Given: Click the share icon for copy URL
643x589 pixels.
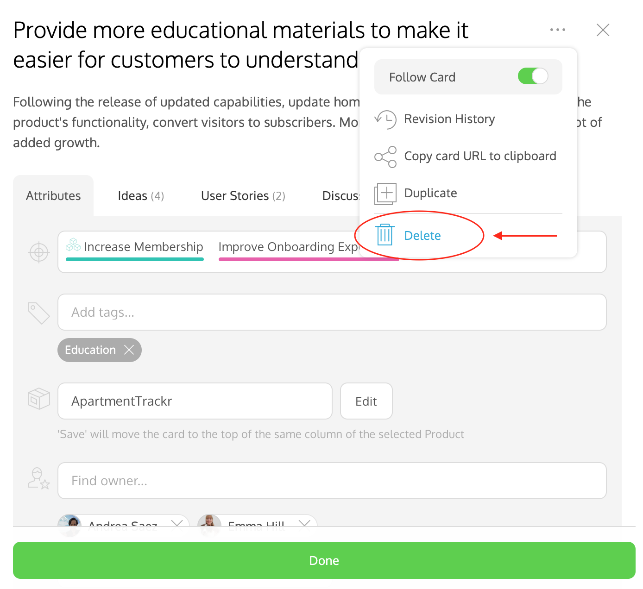Looking at the screenshot, I should tap(385, 157).
